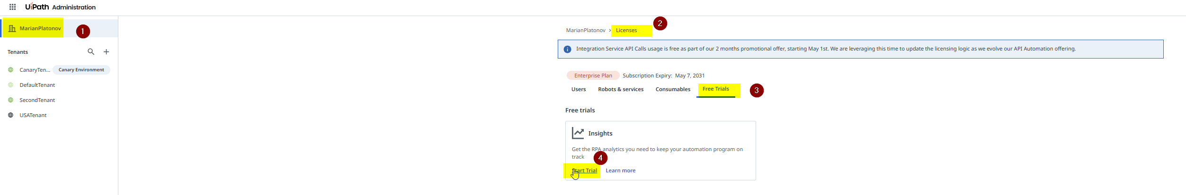
Task: Click the CanaryTenant globe icon
Action: tap(10, 70)
